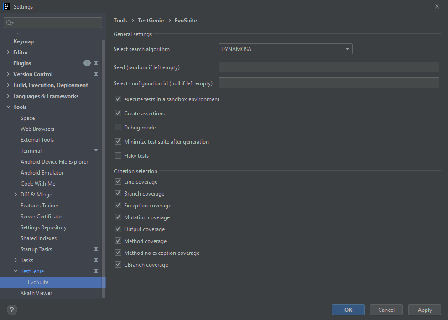Uncheck Line coverage criterion
This screenshot has width=448, height=320.
[x=118, y=181]
